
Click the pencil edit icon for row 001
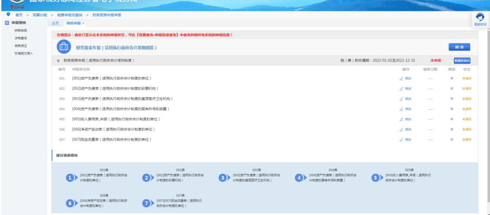(x=401, y=78)
